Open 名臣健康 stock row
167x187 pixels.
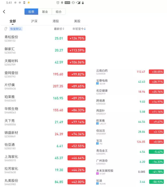[x=130, y=92]
